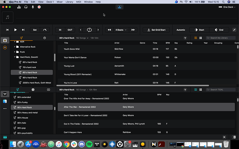239x149 pixels.
Task: Expand the Punk folder
Action: pos(15,52)
